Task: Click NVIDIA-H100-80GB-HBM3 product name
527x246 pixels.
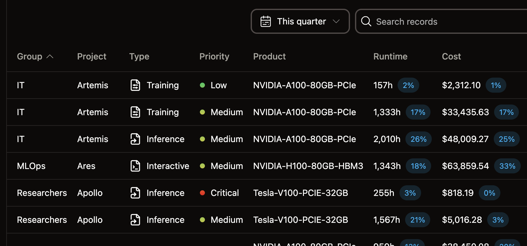Action: (x=308, y=166)
